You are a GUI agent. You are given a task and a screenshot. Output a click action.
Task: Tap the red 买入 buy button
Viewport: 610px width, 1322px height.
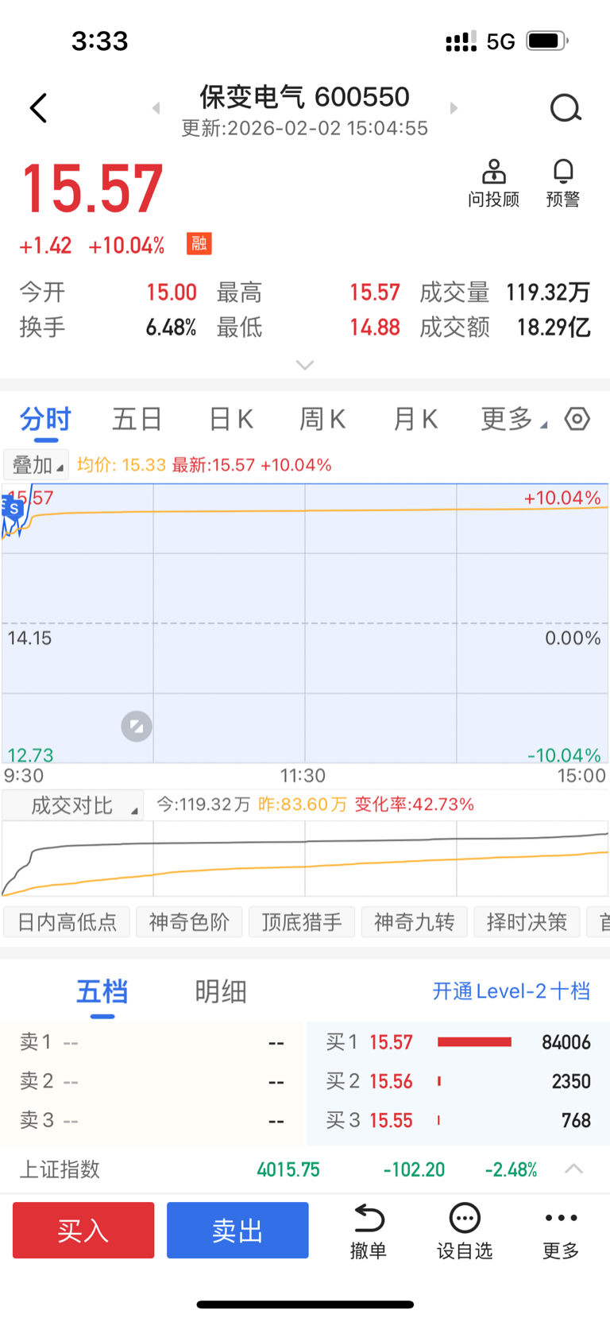tap(83, 1231)
